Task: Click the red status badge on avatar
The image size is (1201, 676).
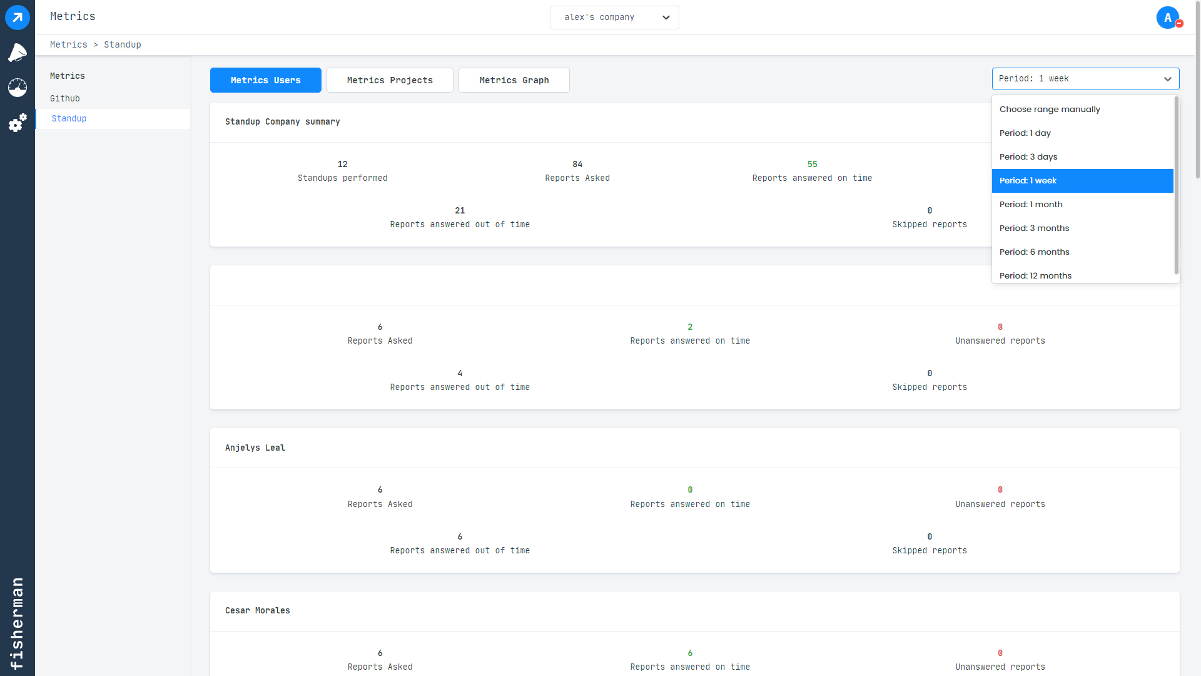Action: click(1178, 24)
